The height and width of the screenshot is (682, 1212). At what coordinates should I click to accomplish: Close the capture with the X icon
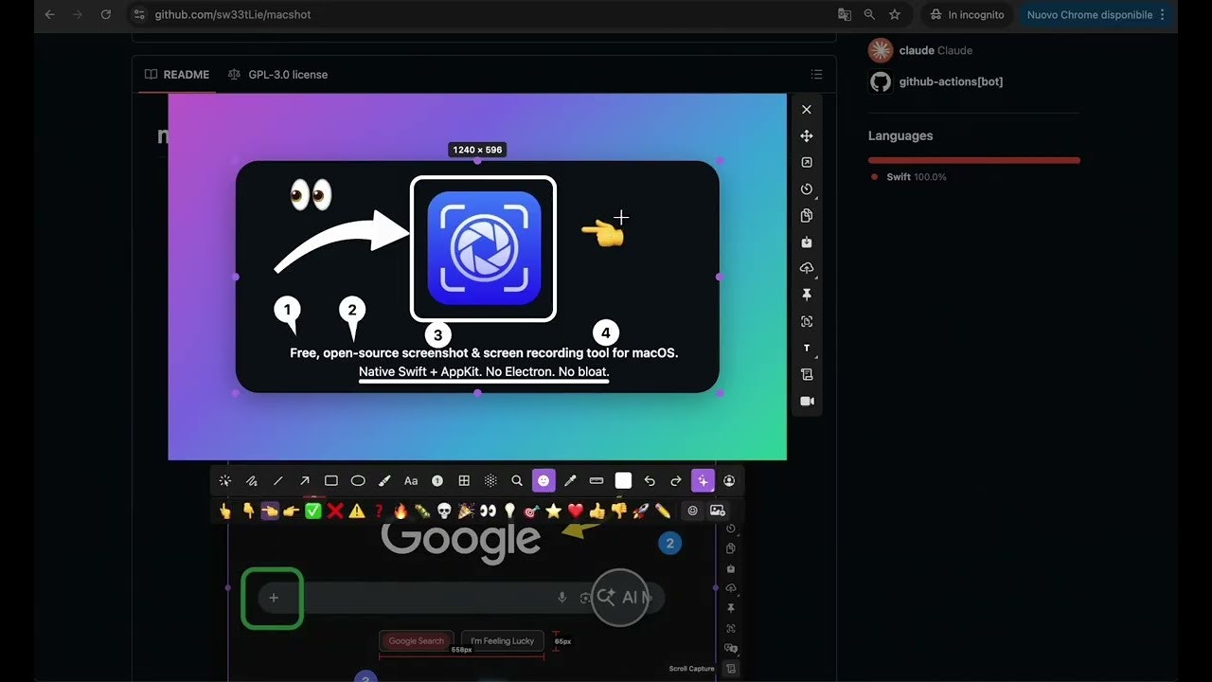tap(807, 109)
